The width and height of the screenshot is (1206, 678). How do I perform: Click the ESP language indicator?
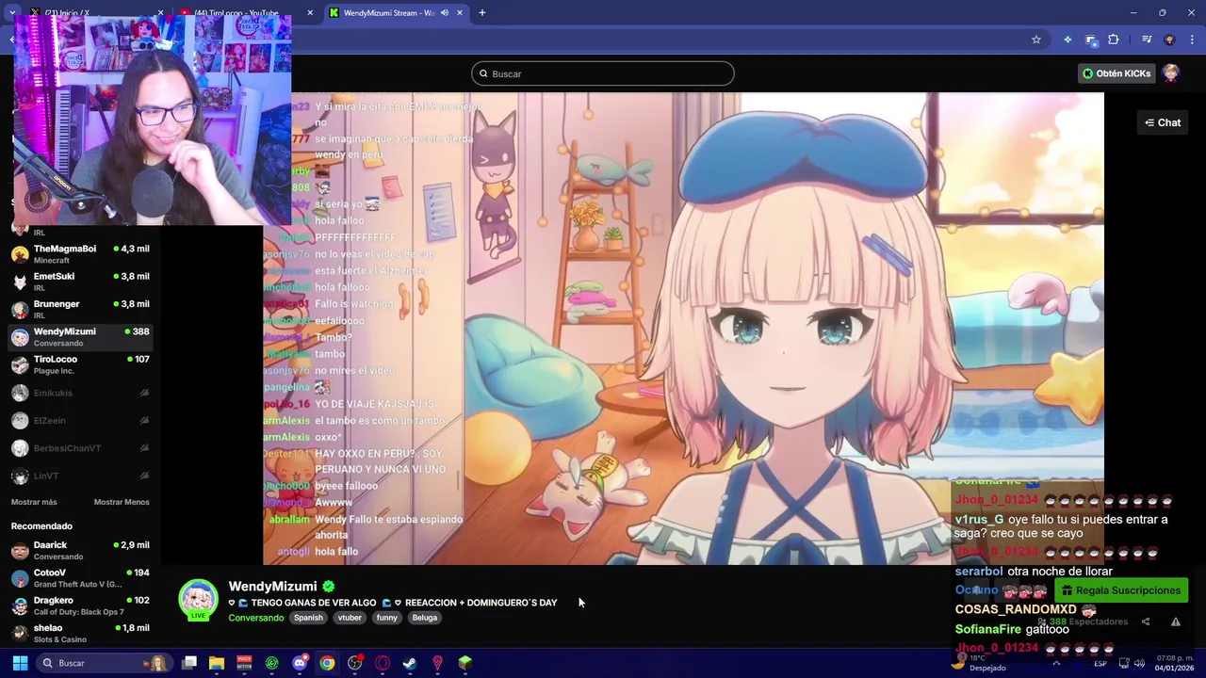tap(1100, 663)
